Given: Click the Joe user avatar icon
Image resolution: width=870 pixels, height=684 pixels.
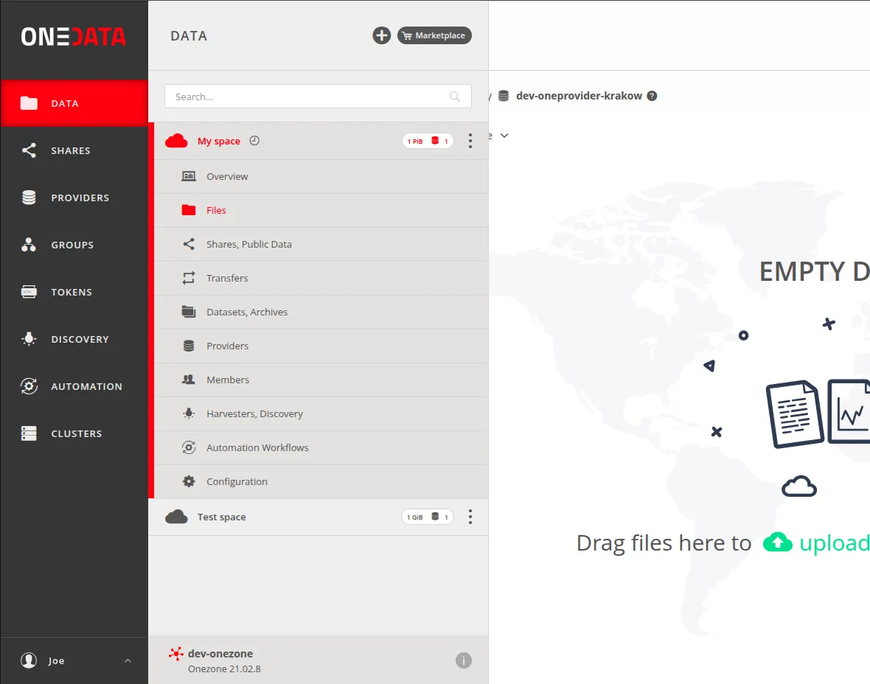Looking at the screenshot, I should pyautogui.click(x=29, y=660).
